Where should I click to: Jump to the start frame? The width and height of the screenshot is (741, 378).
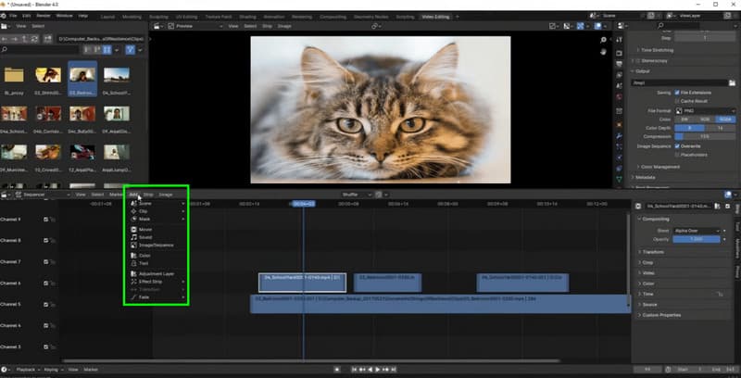[355, 370]
